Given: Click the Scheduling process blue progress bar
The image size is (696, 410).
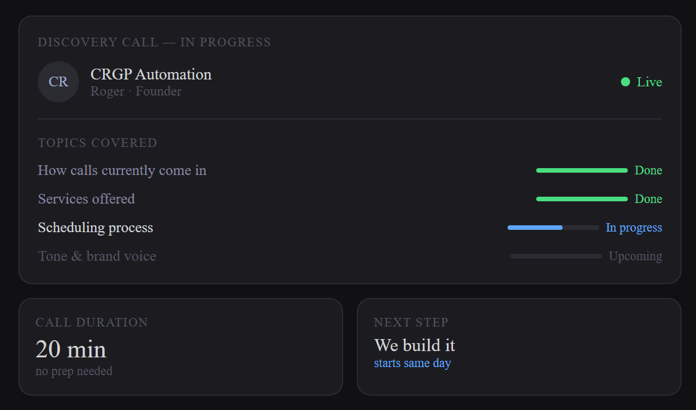Looking at the screenshot, I should click(553, 228).
